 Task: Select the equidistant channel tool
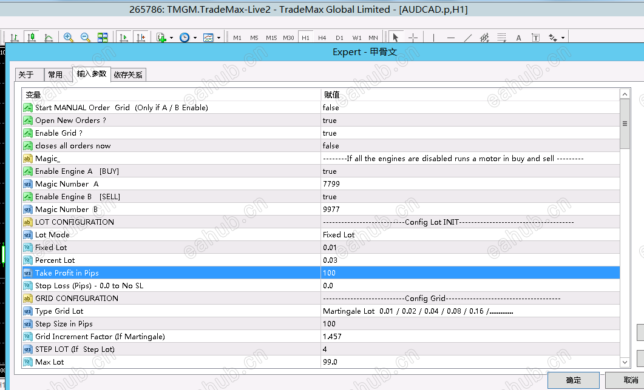point(484,38)
